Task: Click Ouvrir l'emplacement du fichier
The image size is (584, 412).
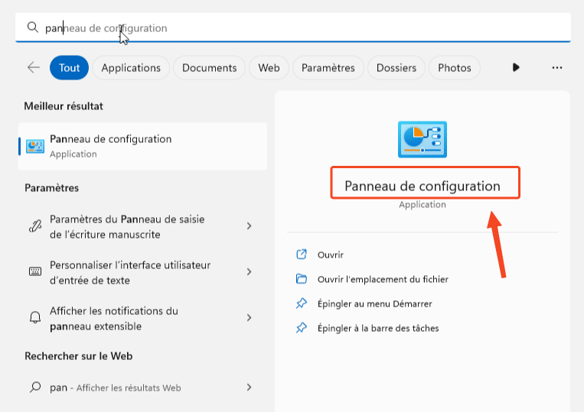Action: [383, 279]
